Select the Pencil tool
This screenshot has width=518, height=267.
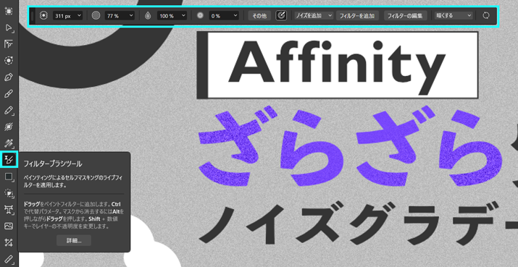(9, 111)
